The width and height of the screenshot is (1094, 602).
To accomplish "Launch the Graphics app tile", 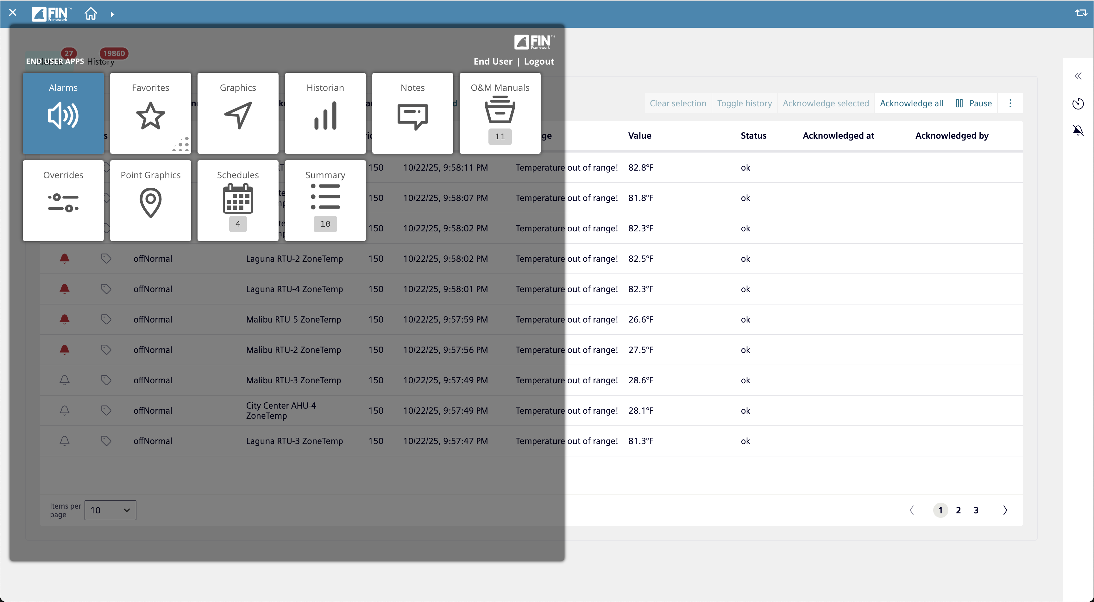I will coord(238,113).
